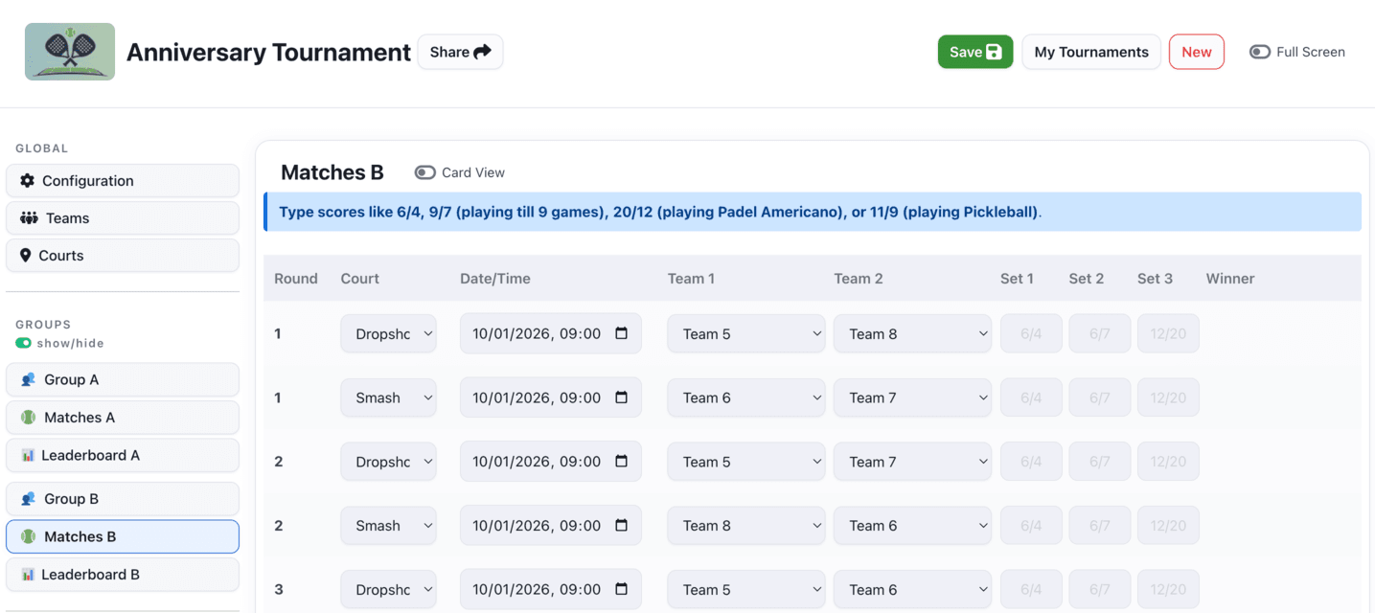Screen dimensions: 1375x613
Task: Enable Card View for Matches B
Action: [424, 172]
